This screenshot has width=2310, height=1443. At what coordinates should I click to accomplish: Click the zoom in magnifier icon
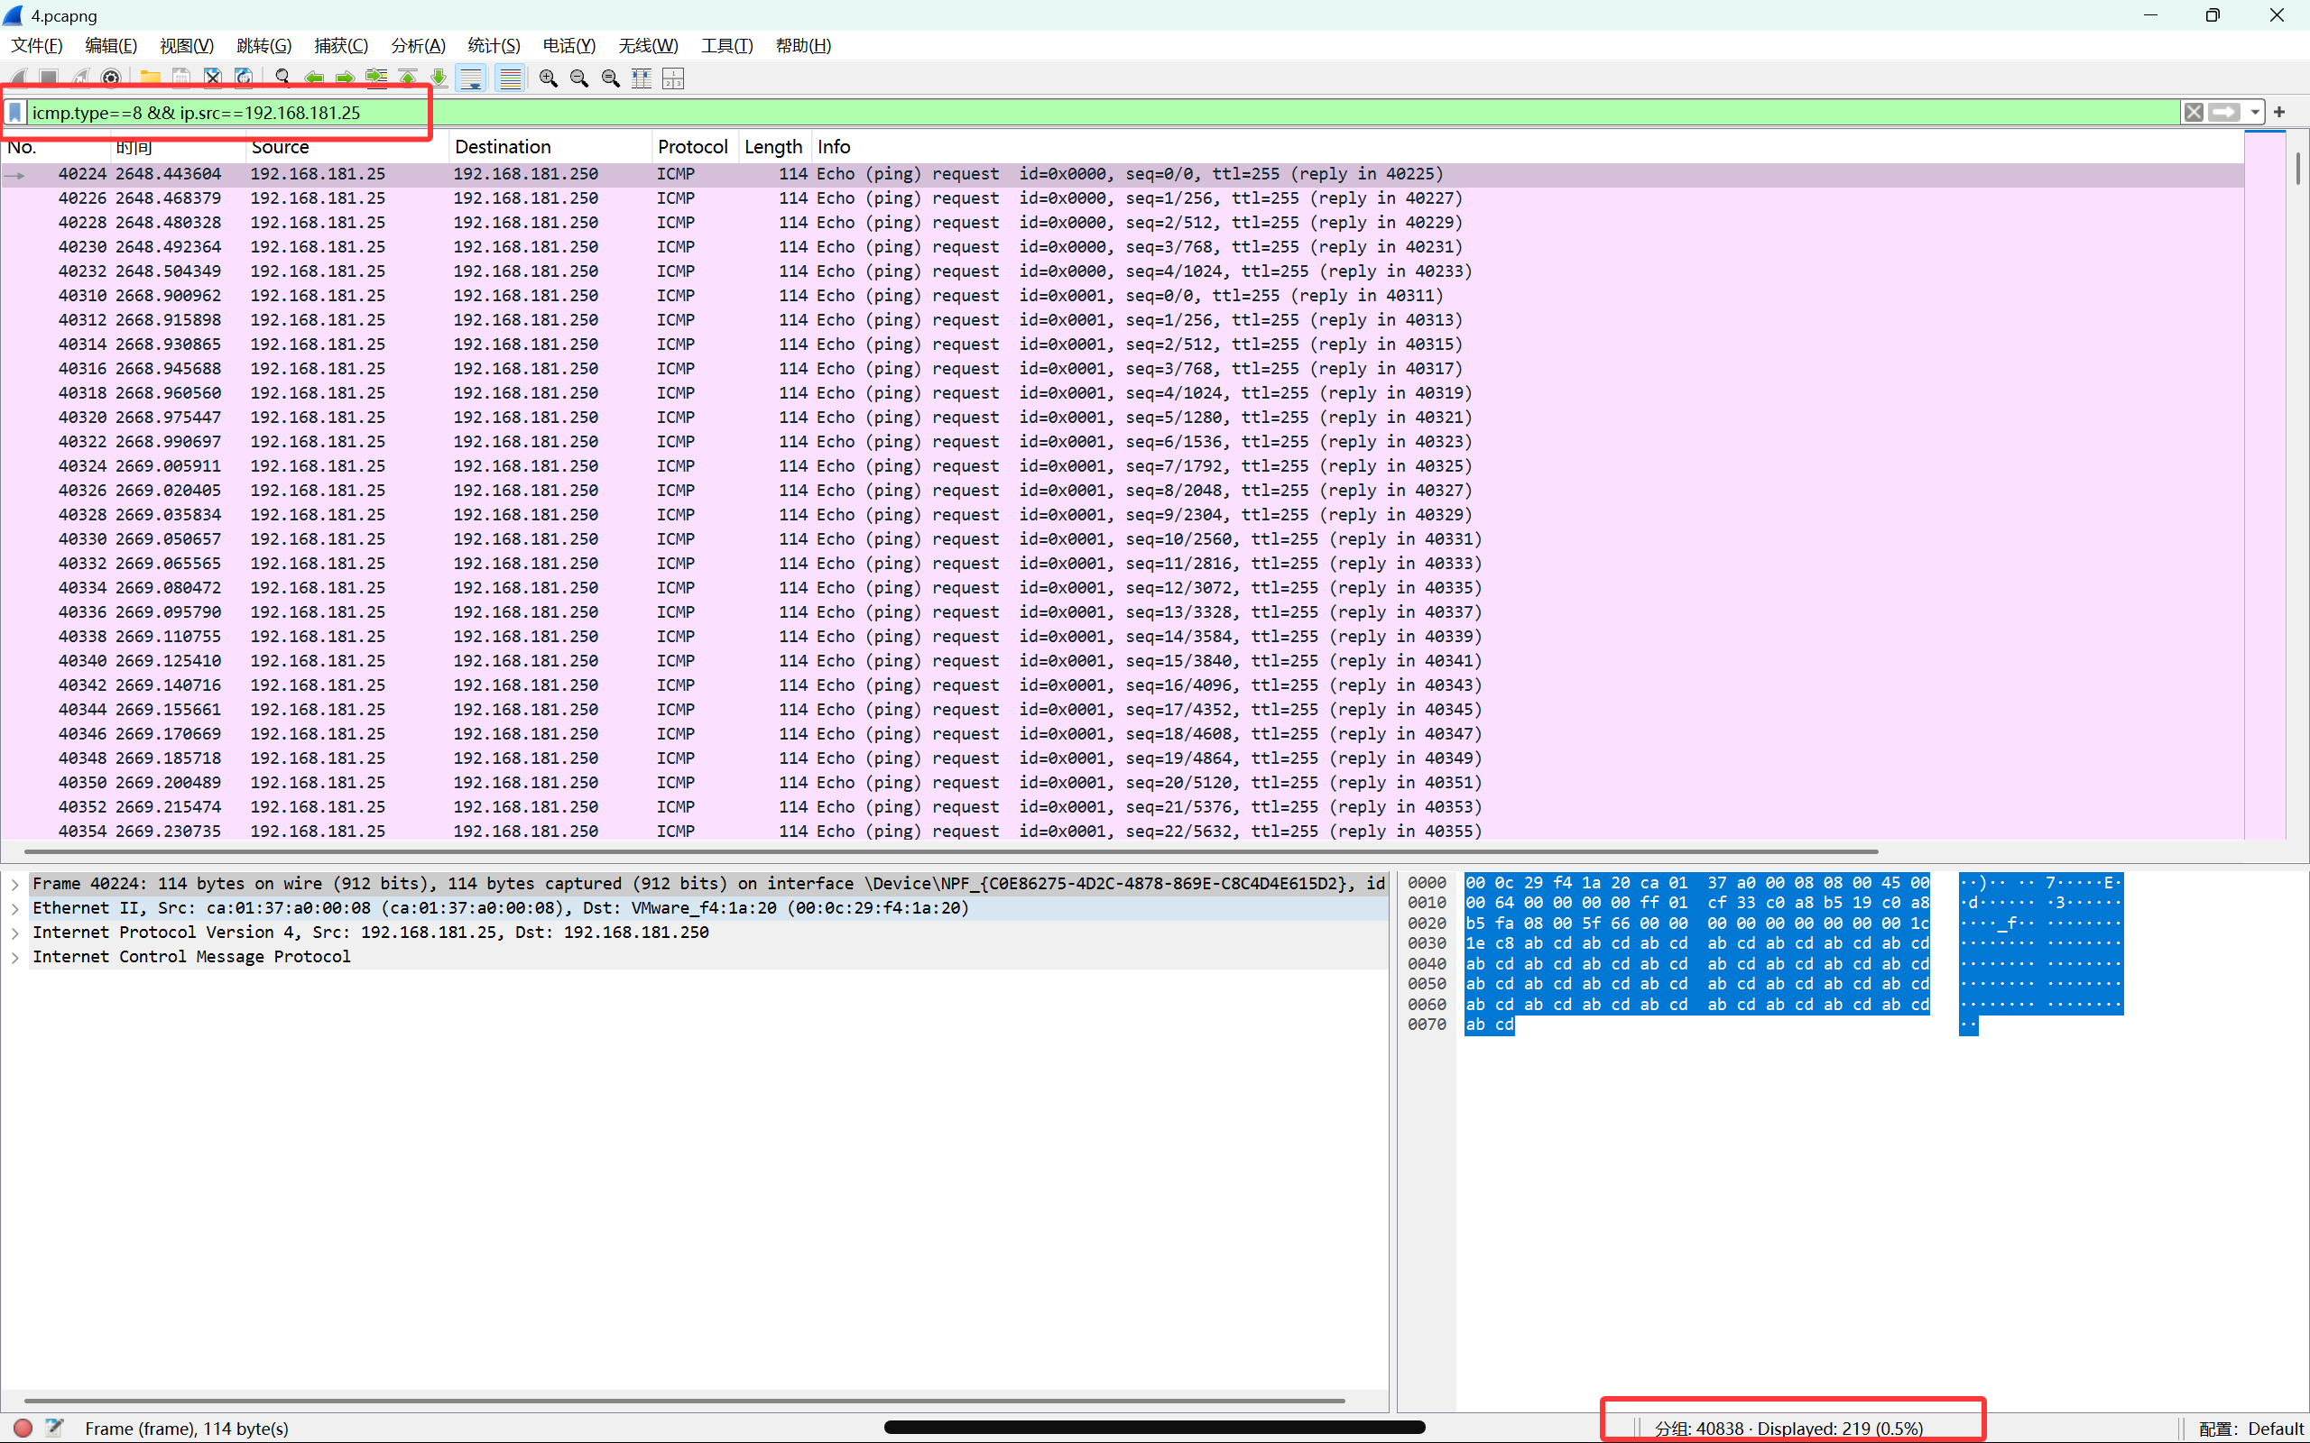tap(548, 78)
